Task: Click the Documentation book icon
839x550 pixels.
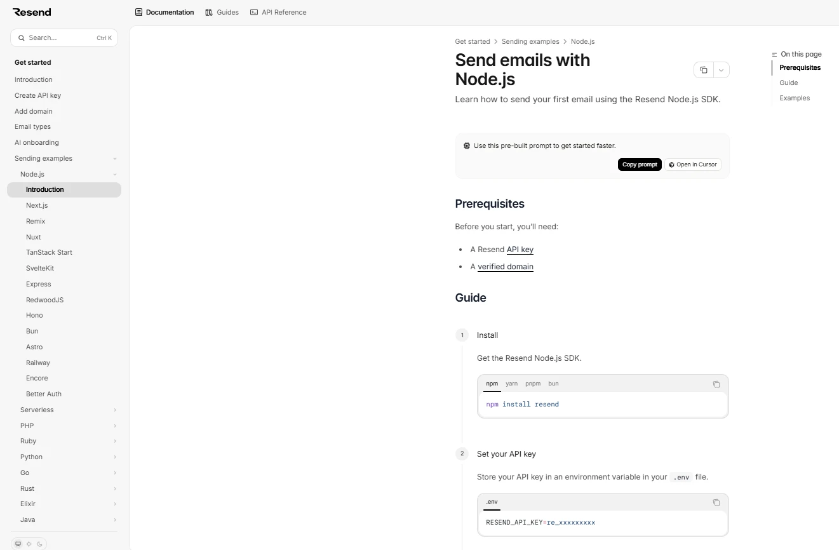Action: coord(139,12)
